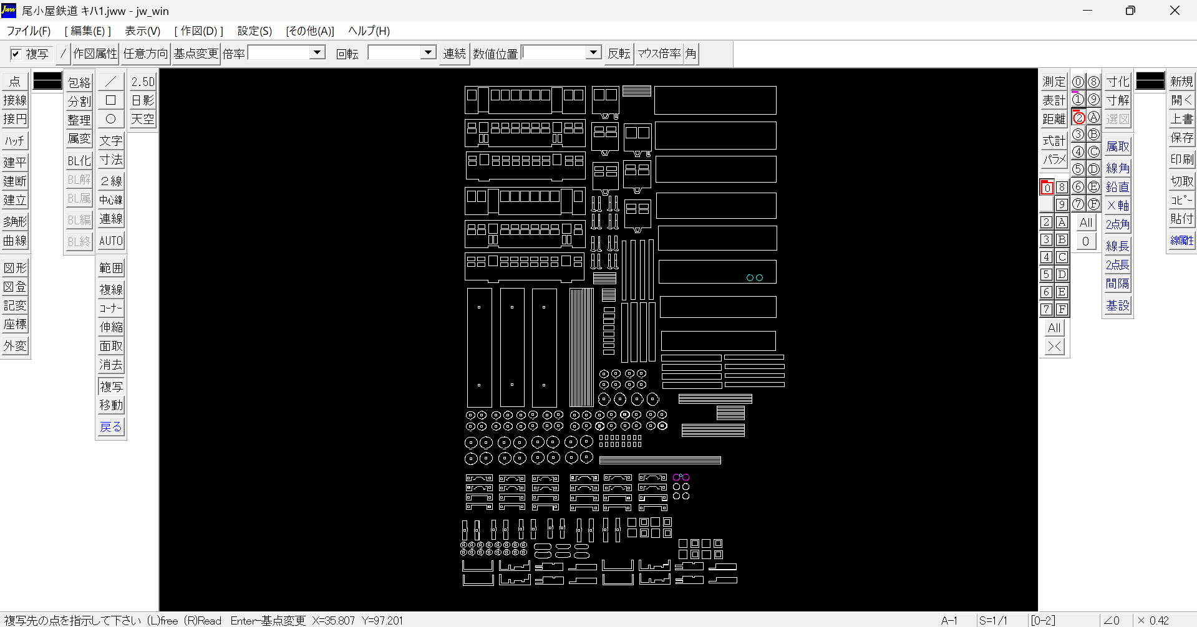Open the 倍率 (scale) dropdown arrow

pyautogui.click(x=317, y=52)
